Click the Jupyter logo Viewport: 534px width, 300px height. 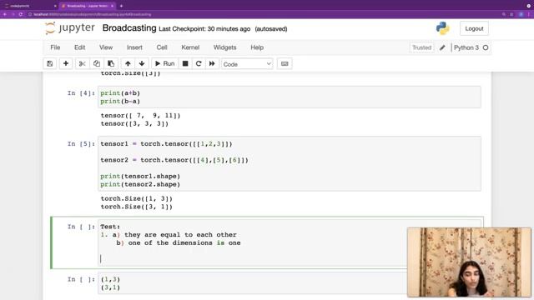[x=70, y=28]
